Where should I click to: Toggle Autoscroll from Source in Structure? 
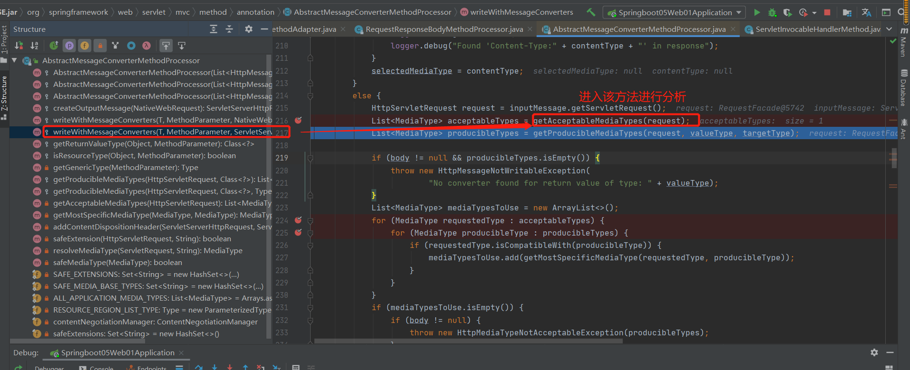click(x=182, y=46)
